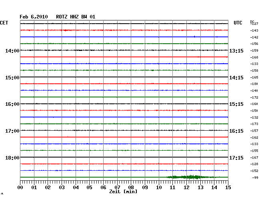
Task: Click the "17:15" UTC time label
Action: click(x=236, y=158)
